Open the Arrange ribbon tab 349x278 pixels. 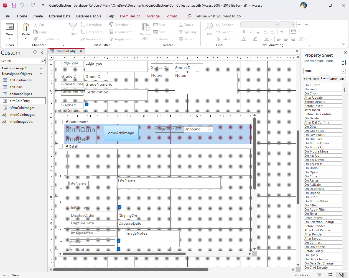coord(153,16)
